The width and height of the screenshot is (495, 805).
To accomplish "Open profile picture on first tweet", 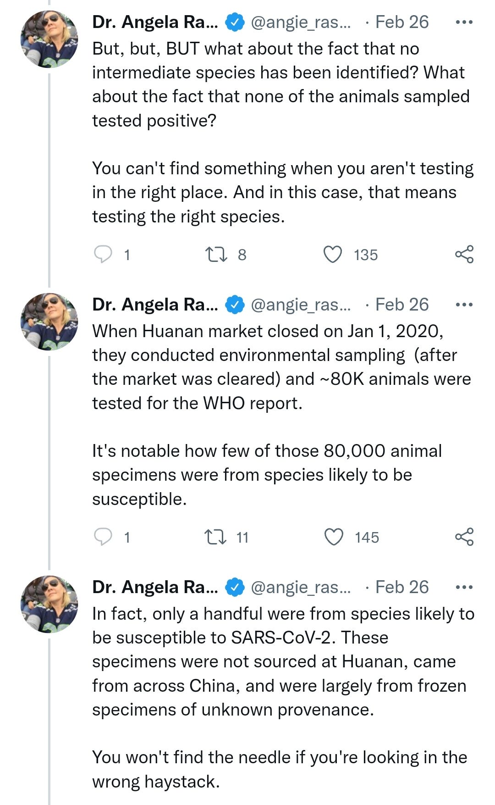I will pyautogui.click(x=49, y=39).
